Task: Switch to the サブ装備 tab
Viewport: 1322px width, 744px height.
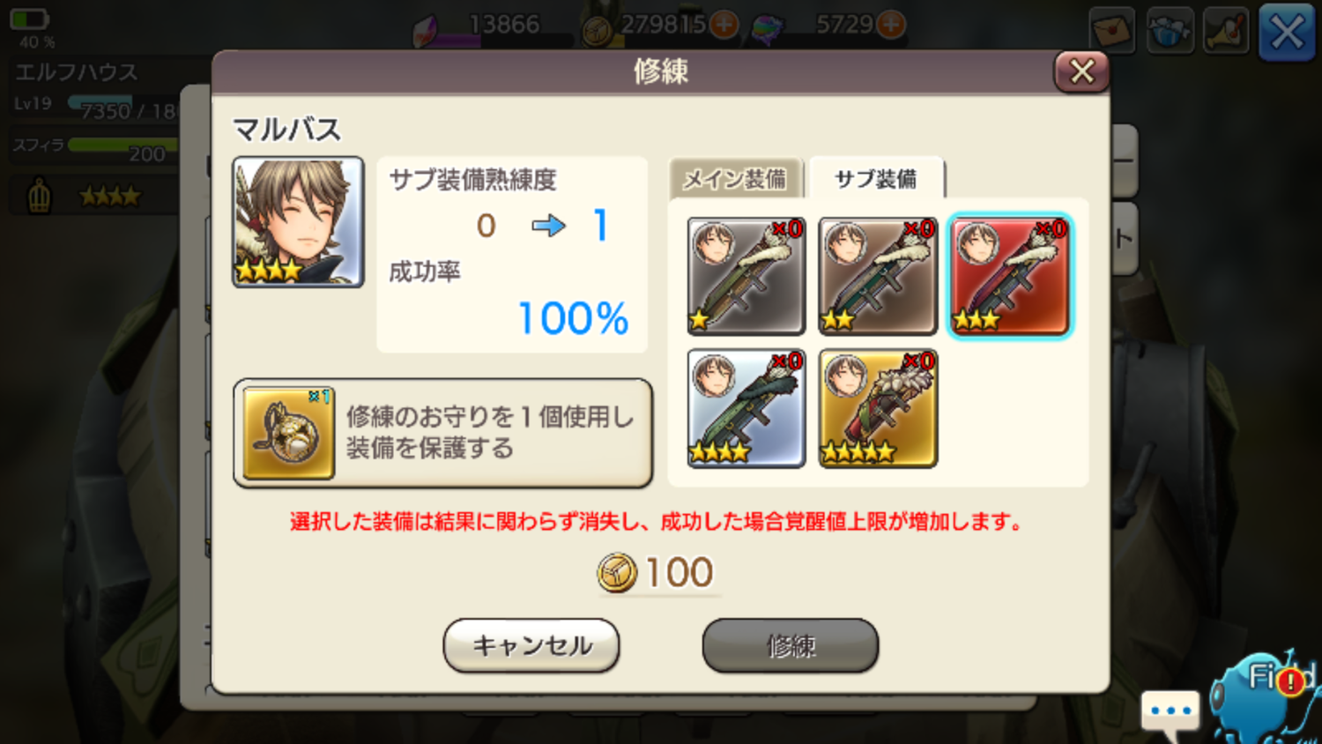Action: coord(876,179)
